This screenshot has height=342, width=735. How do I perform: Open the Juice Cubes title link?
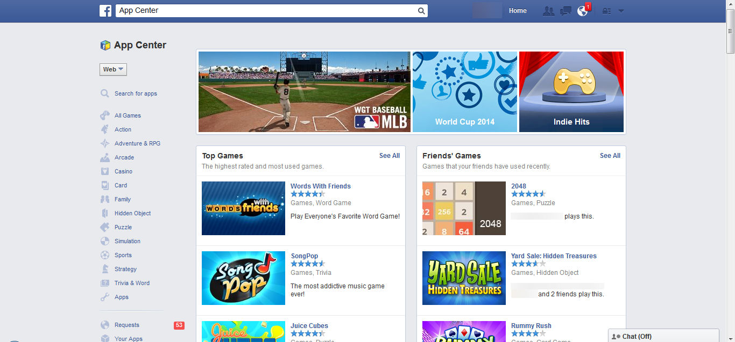click(x=309, y=326)
